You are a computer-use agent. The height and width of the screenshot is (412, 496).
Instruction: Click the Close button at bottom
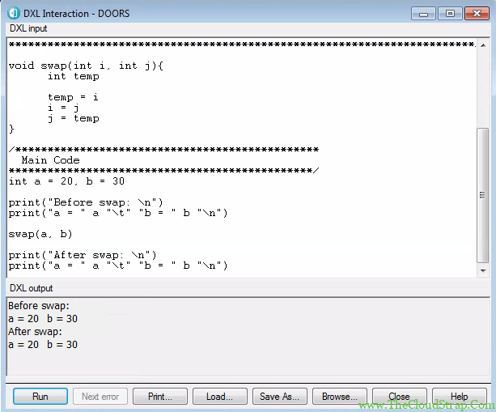(x=400, y=396)
